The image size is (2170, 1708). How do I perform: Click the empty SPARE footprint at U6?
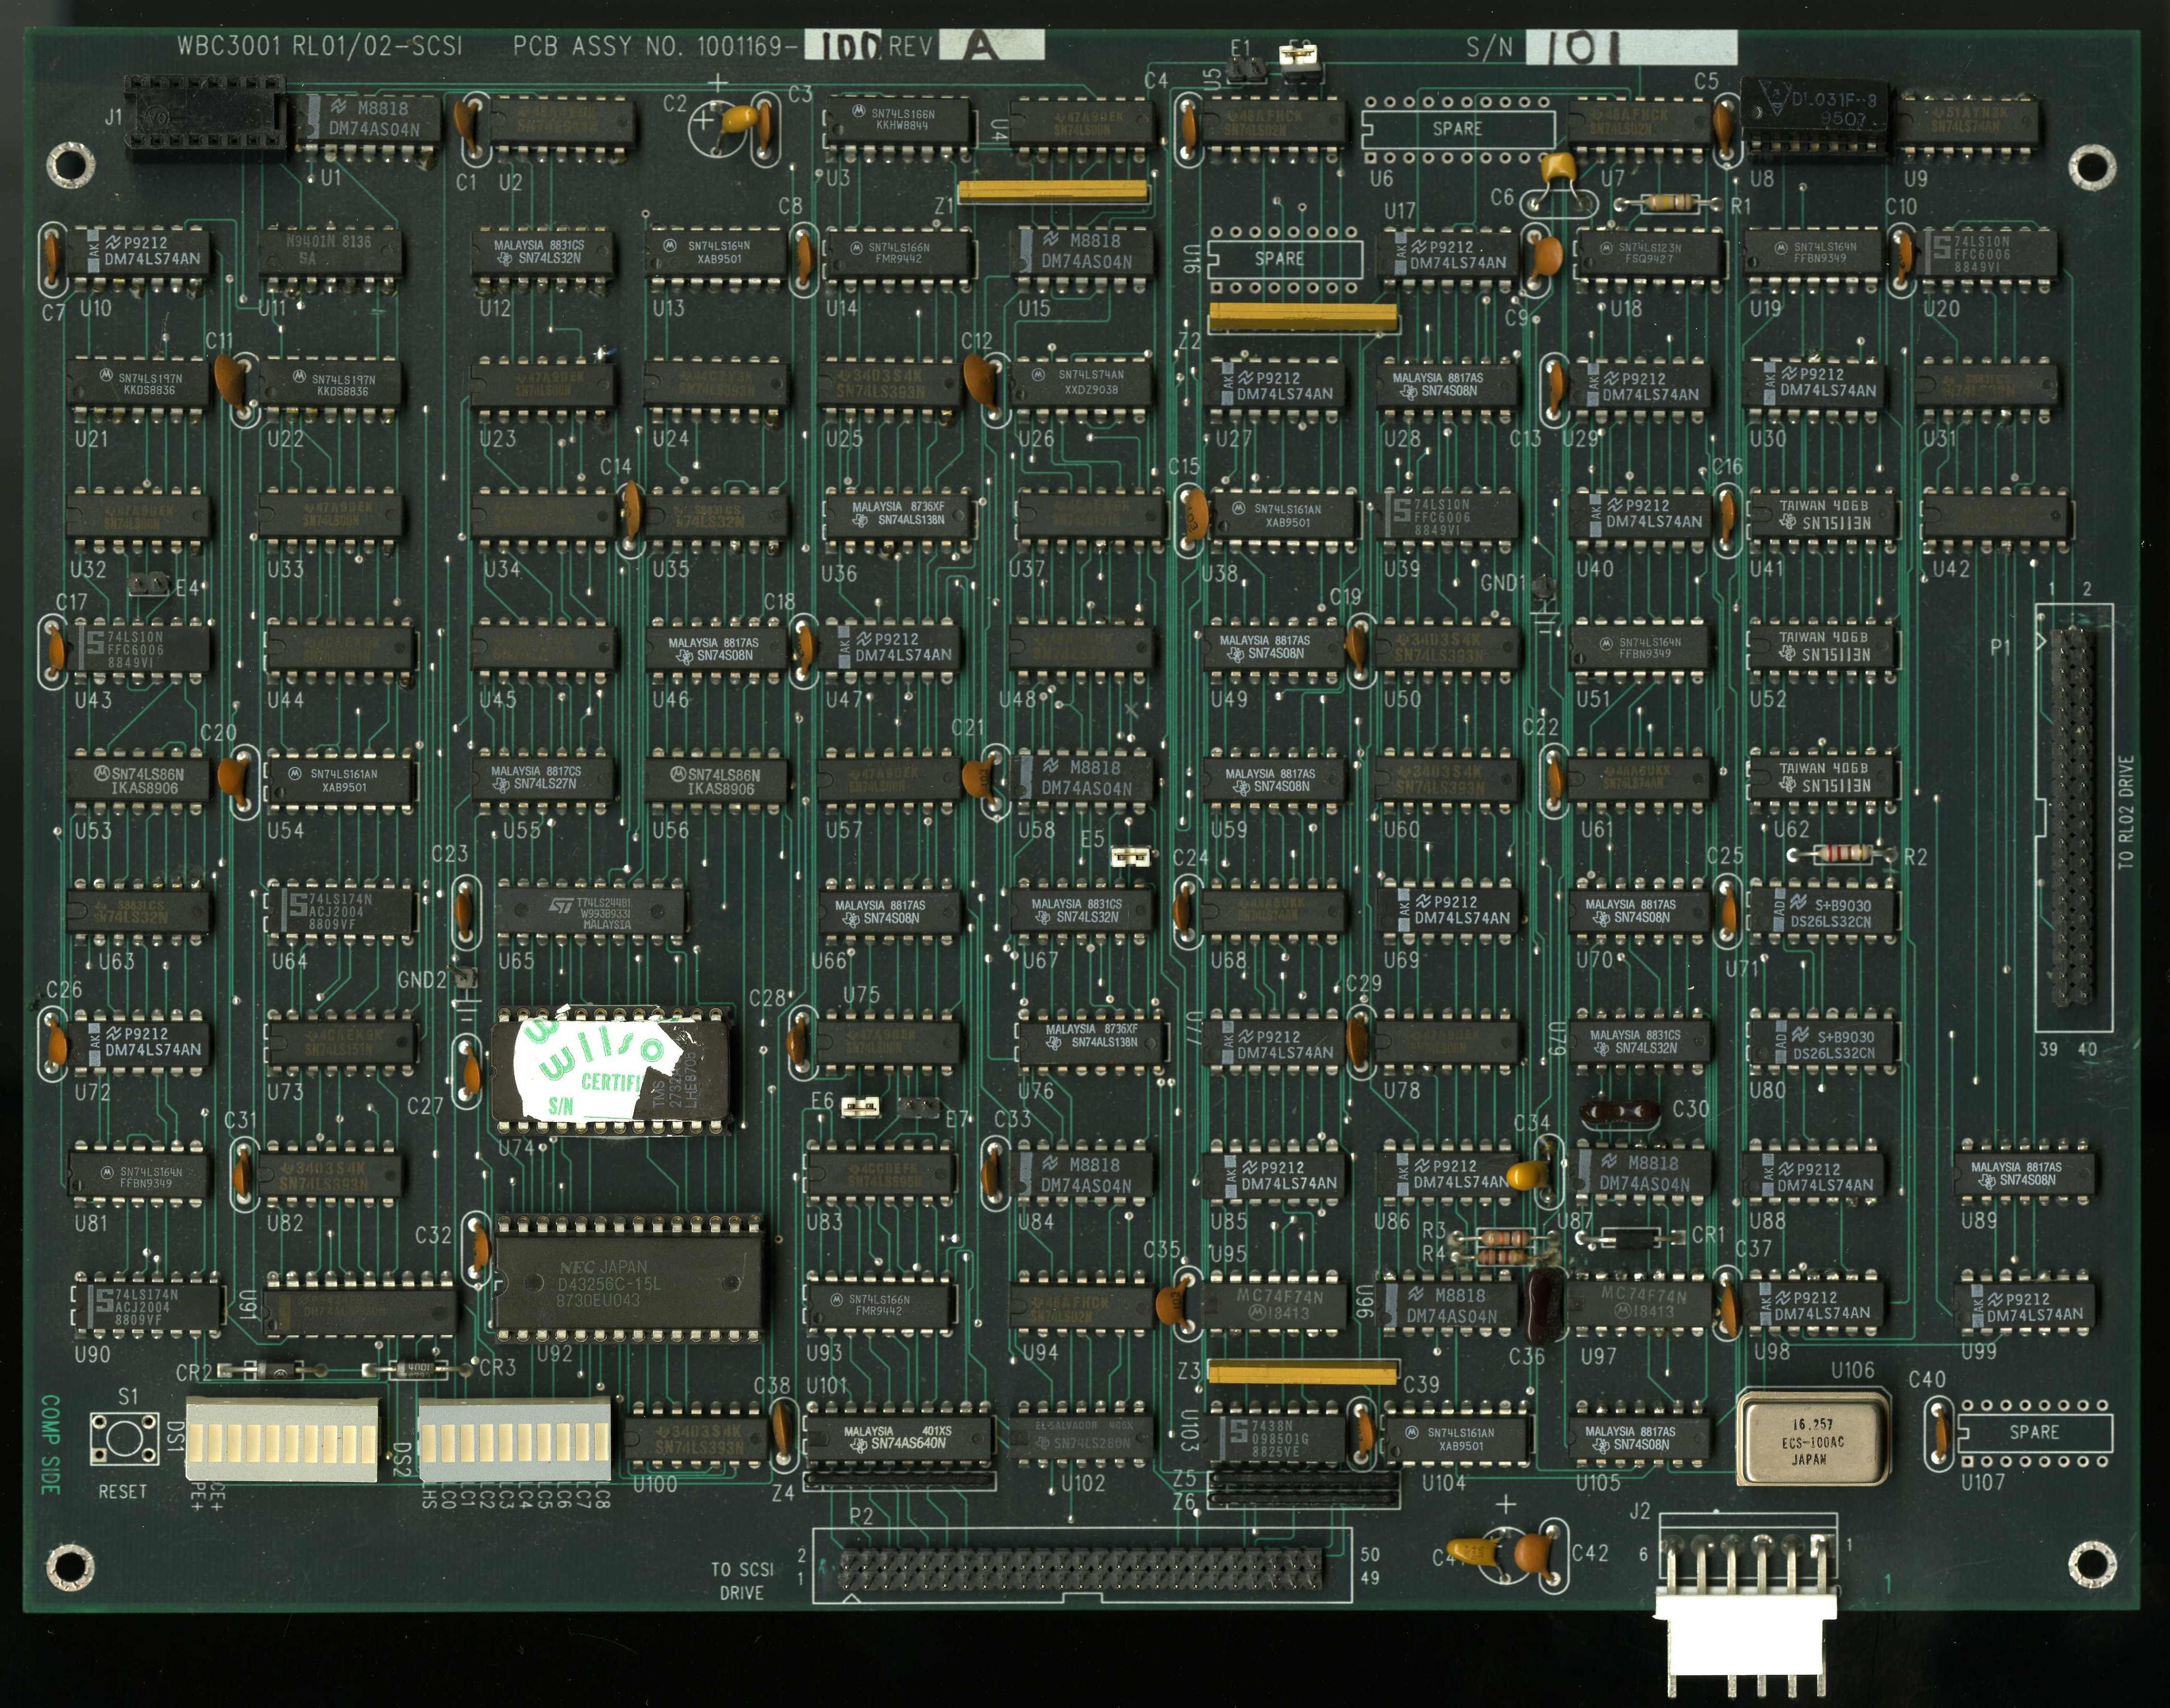point(1458,129)
